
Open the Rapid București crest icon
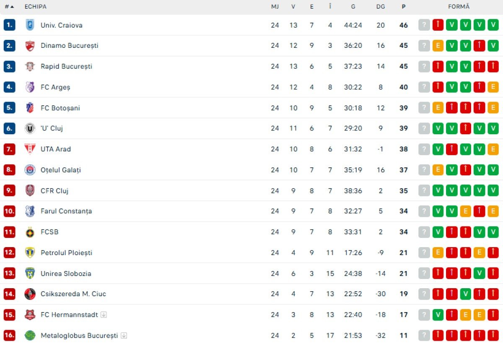click(x=29, y=66)
